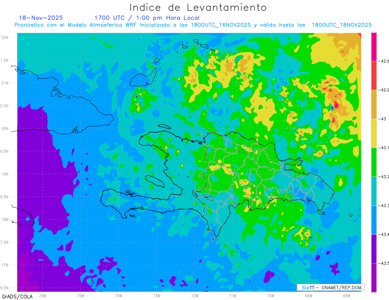Click legend value "-42.9"
Image resolution: width=389 pixels, height=300 pixels.
tap(383, 90)
